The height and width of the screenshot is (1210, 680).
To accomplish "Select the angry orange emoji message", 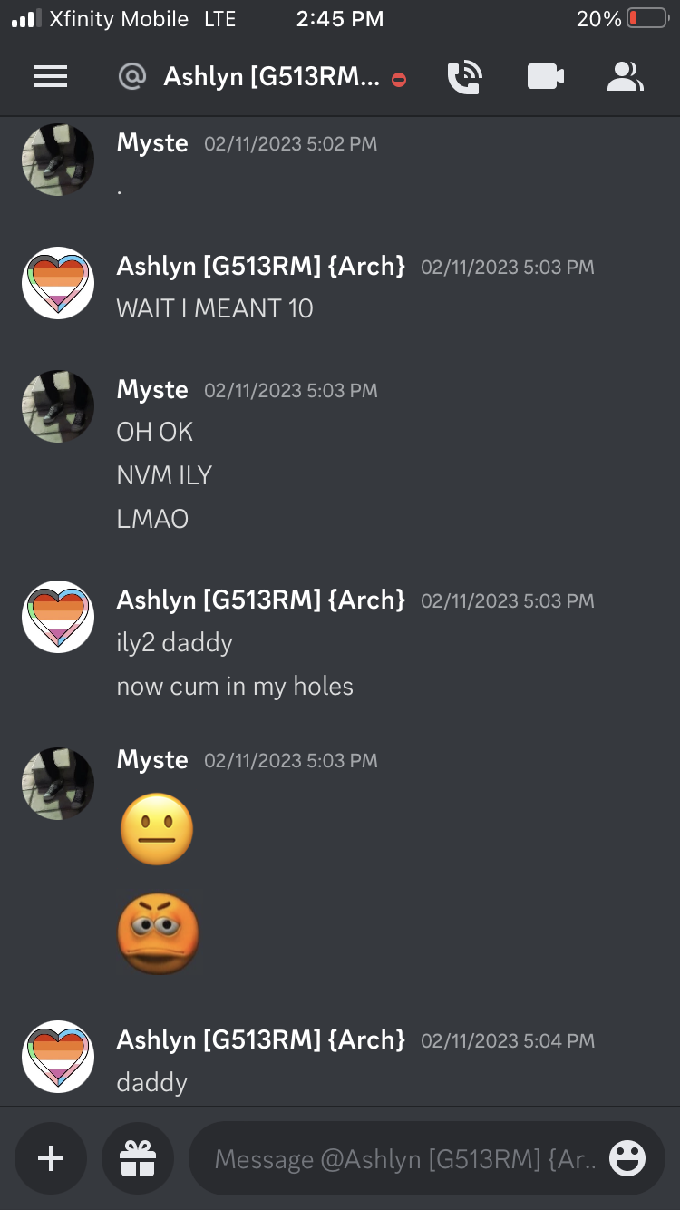I will (159, 933).
